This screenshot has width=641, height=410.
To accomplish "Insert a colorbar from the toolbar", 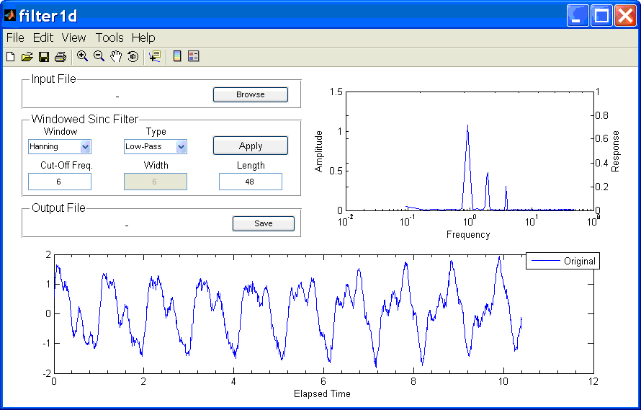I will [177, 56].
